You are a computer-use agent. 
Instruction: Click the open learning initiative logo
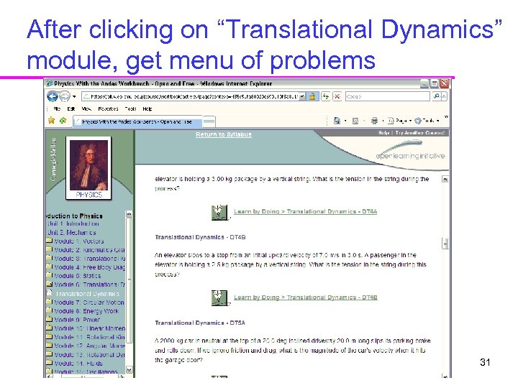[x=410, y=152]
